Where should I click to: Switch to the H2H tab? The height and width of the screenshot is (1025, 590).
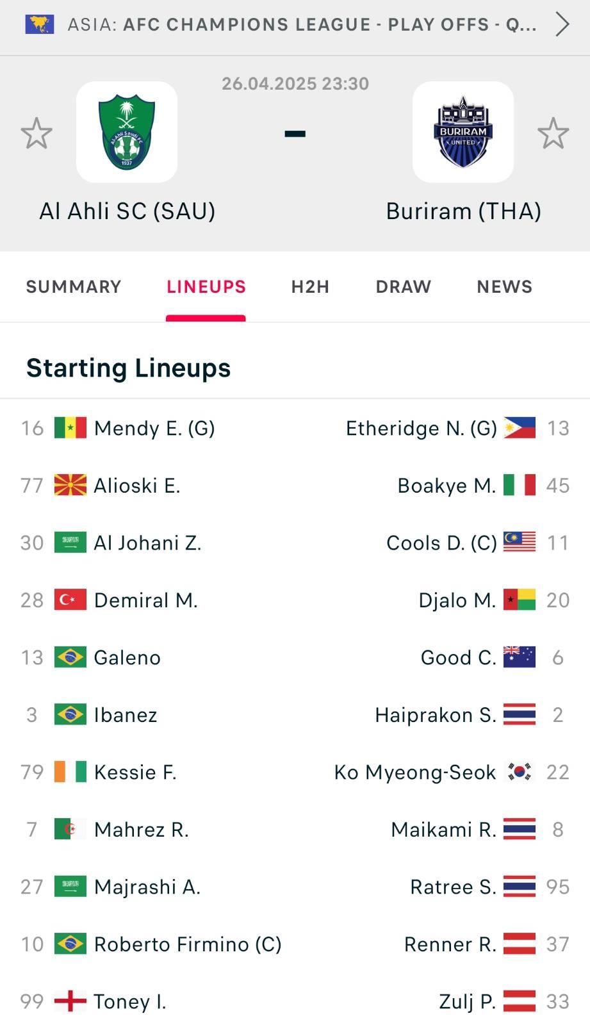pos(310,286)
